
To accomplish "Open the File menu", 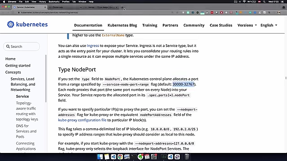I will click(x=21, y=2).
